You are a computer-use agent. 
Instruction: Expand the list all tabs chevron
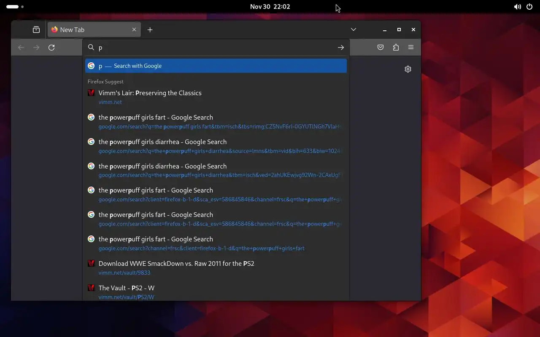coord(354,29)
